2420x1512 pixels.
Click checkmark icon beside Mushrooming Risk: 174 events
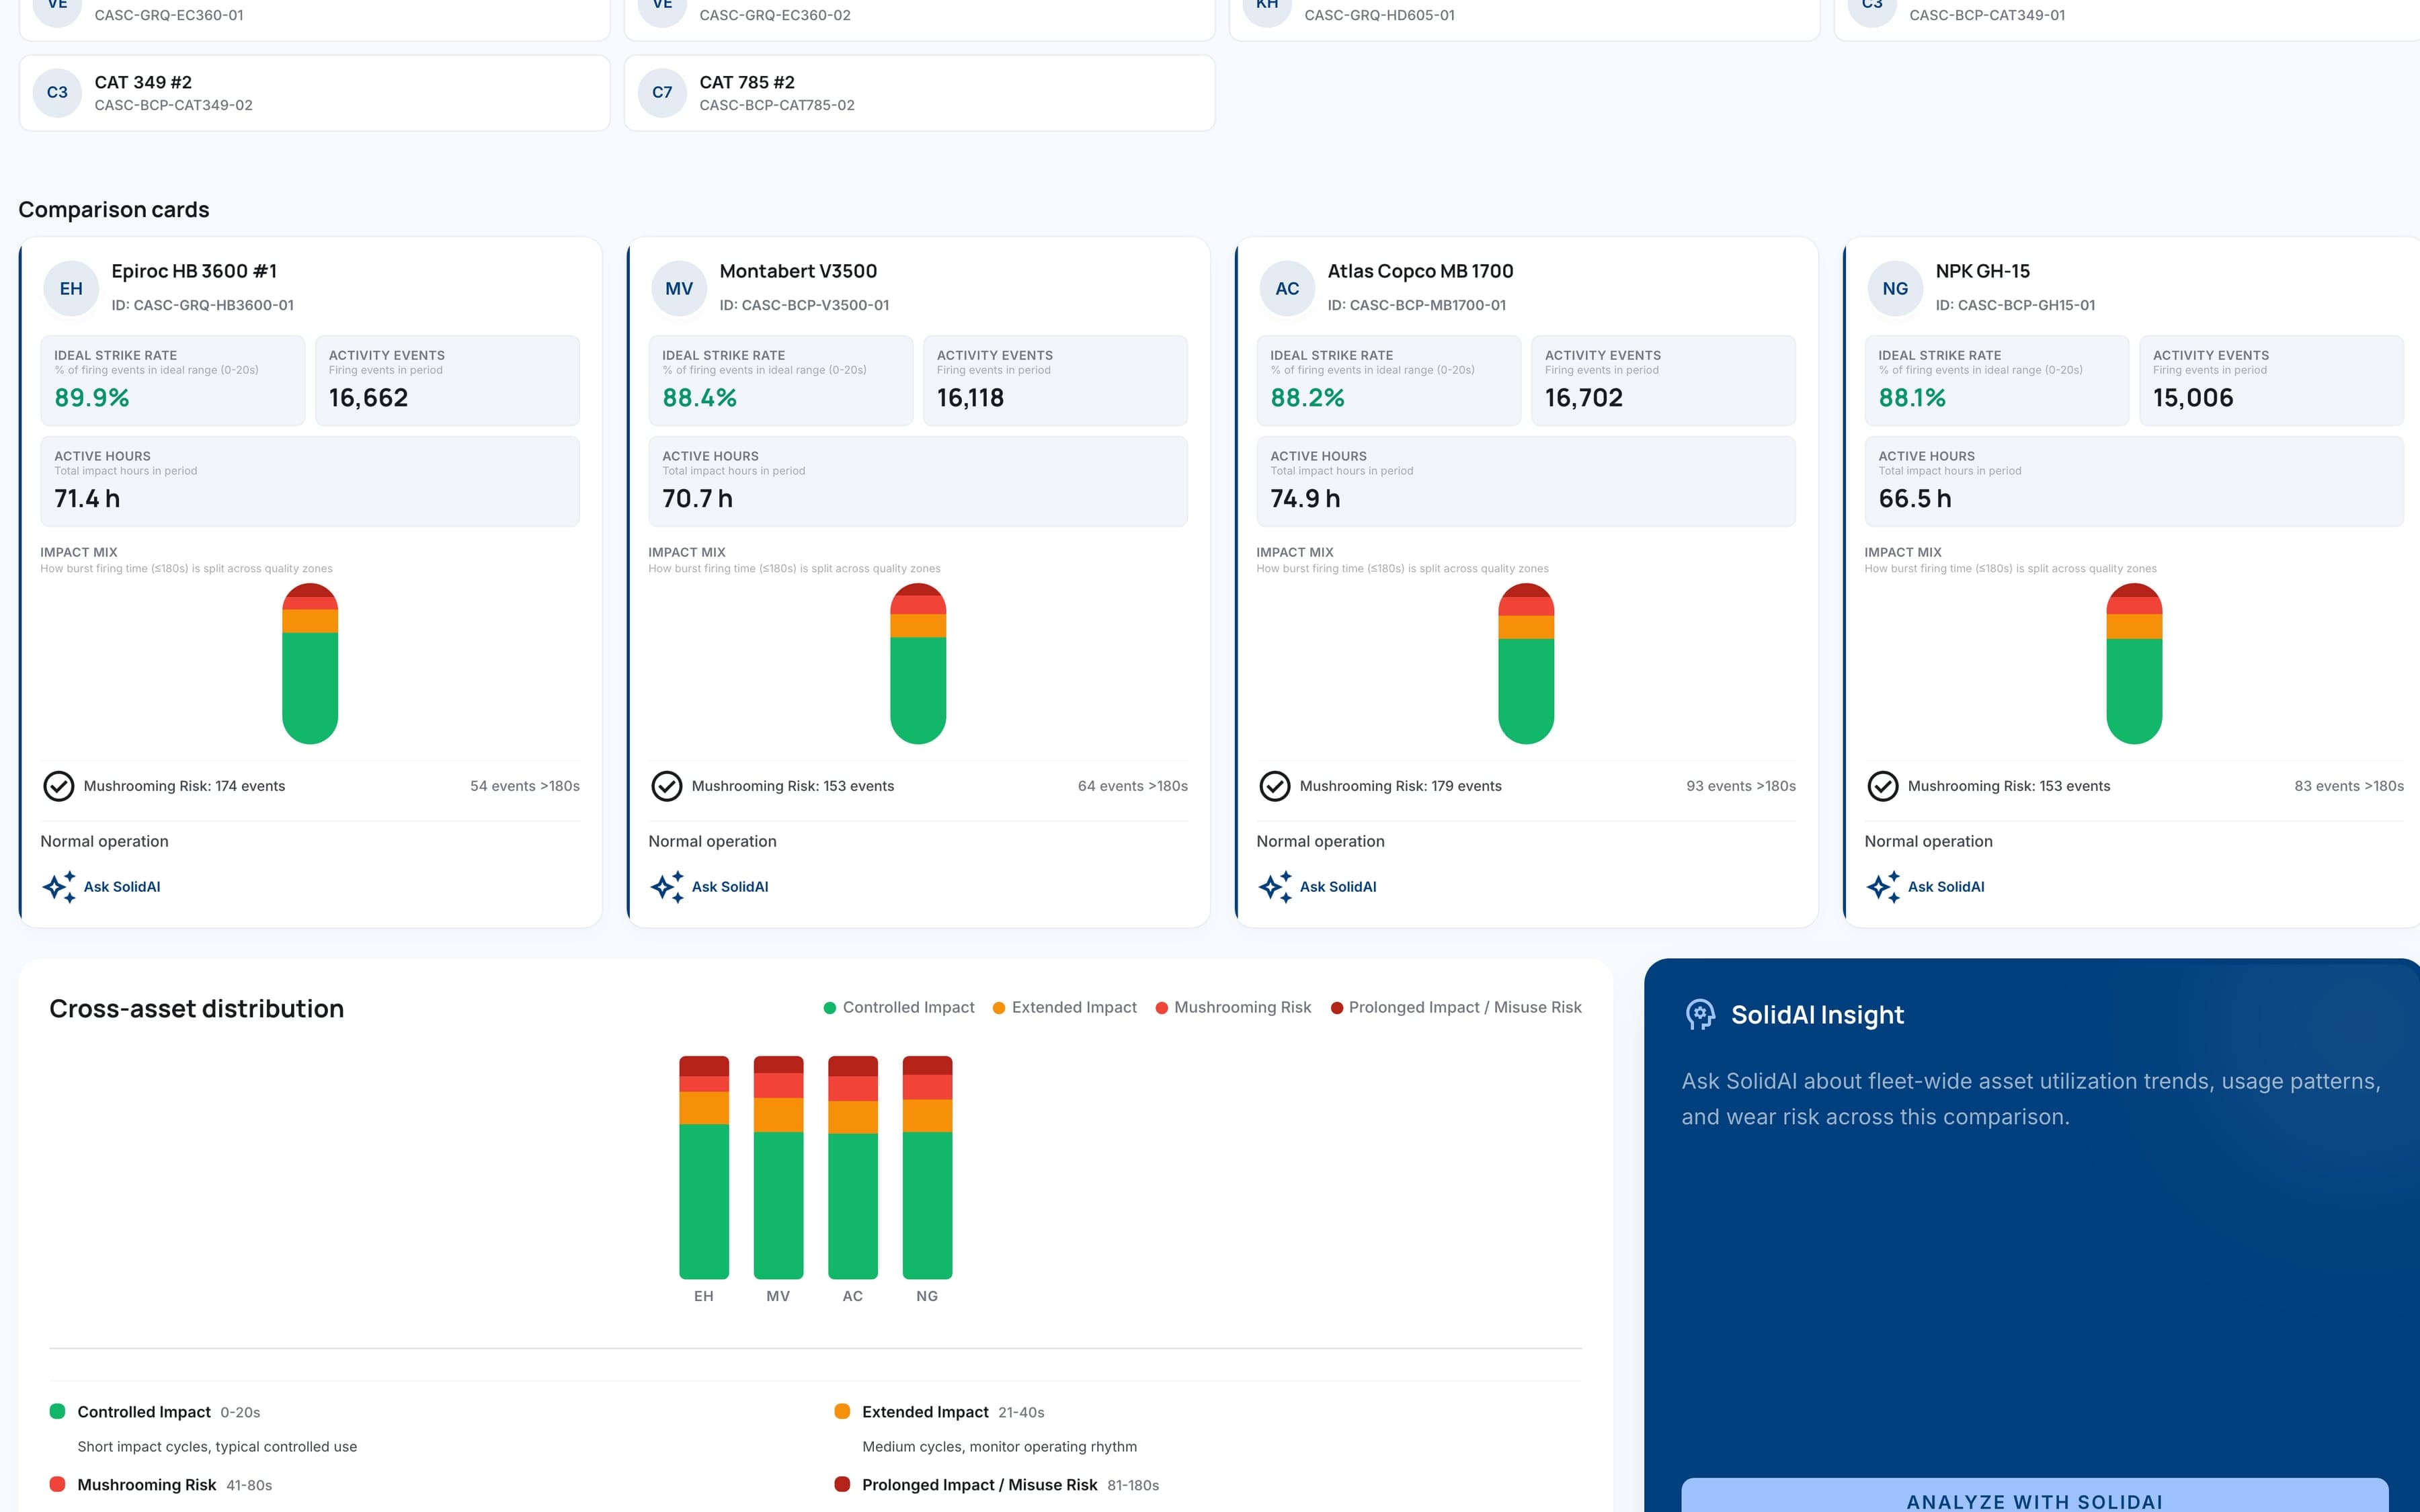[59, 786]
